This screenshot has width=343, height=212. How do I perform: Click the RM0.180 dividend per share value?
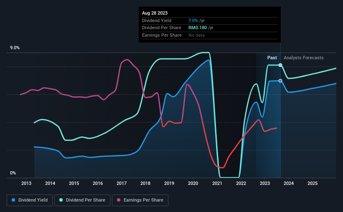[x=198, y=28]
